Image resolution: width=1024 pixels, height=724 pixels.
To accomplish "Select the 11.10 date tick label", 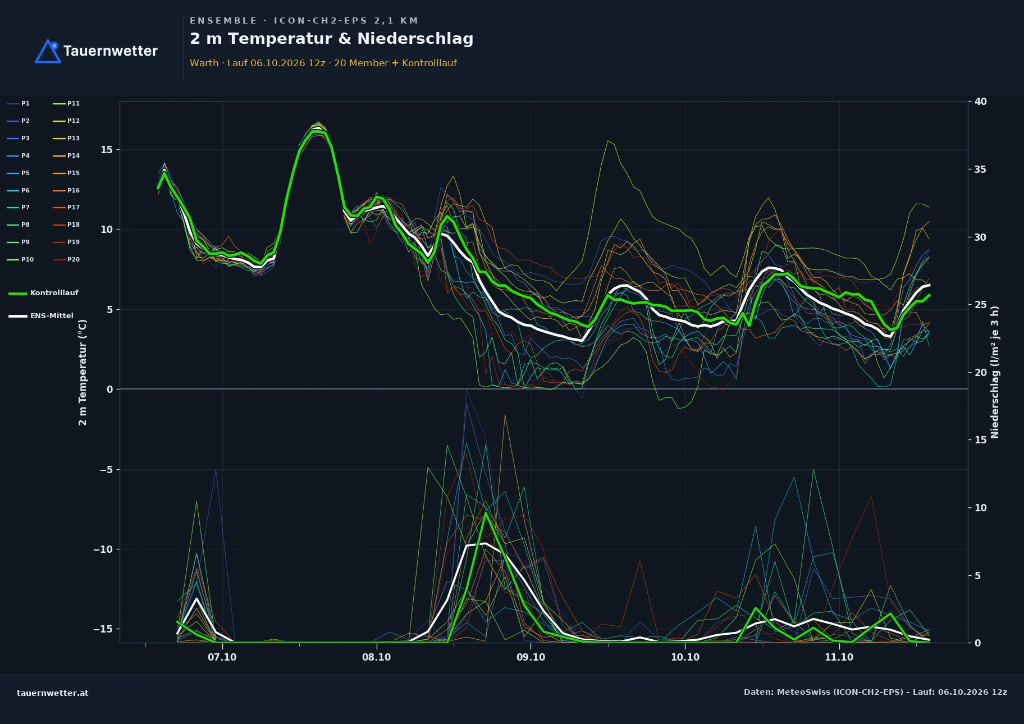I will [839, 657].
